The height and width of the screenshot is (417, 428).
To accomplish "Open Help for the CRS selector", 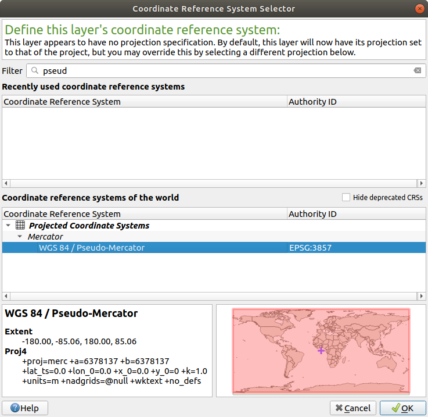I will 25,408.
